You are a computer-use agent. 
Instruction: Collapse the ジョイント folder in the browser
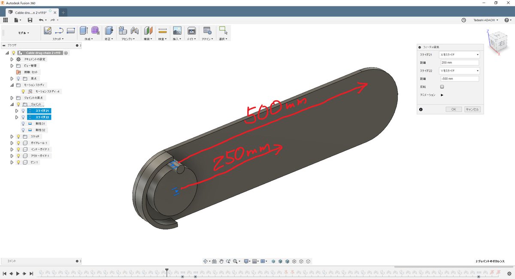tap(11, 104)
